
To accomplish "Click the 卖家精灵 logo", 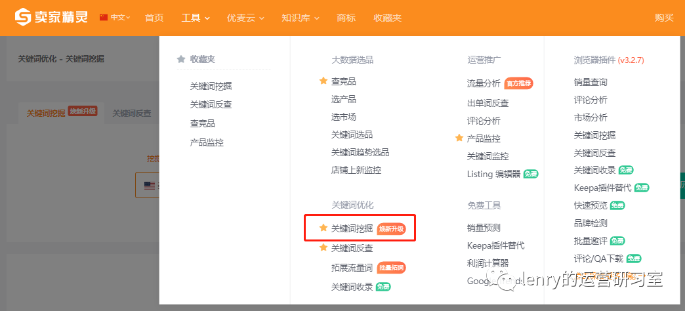I will pos(51,18).
